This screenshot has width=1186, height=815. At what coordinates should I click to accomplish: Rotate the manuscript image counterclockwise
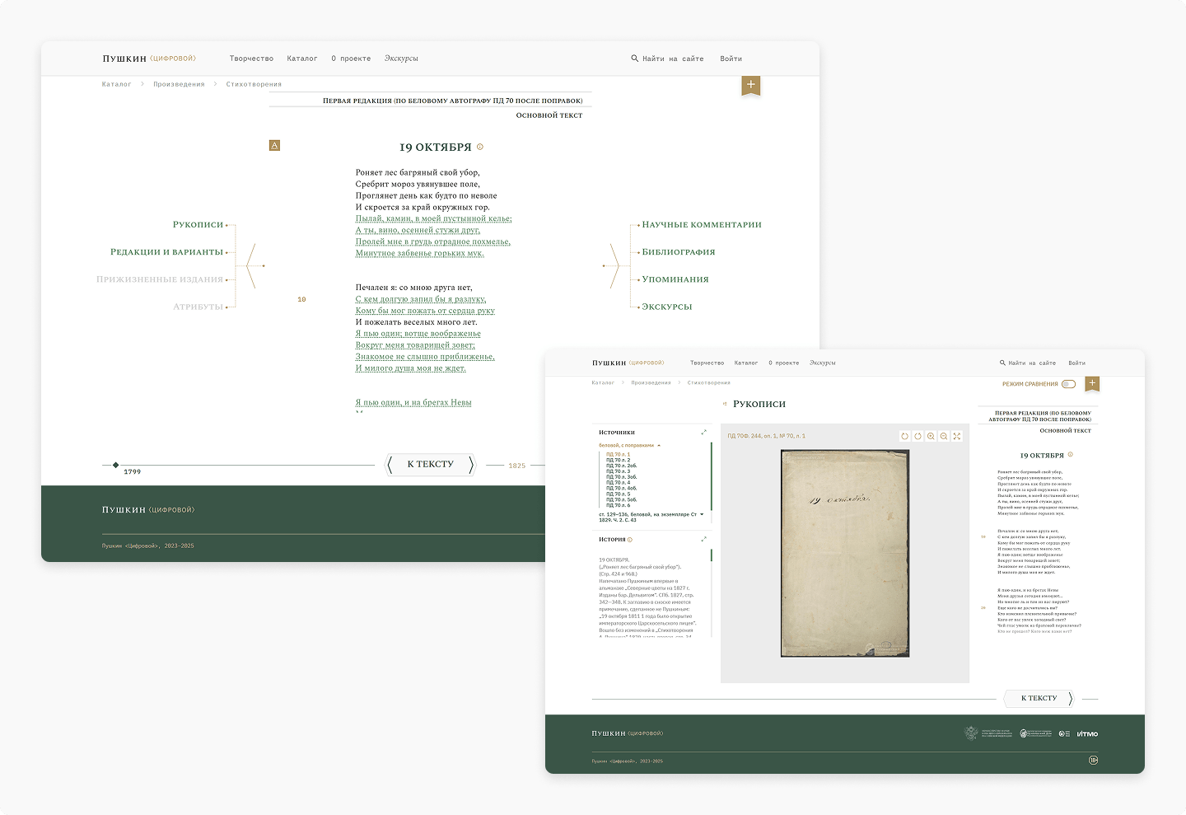coord(904,436)
